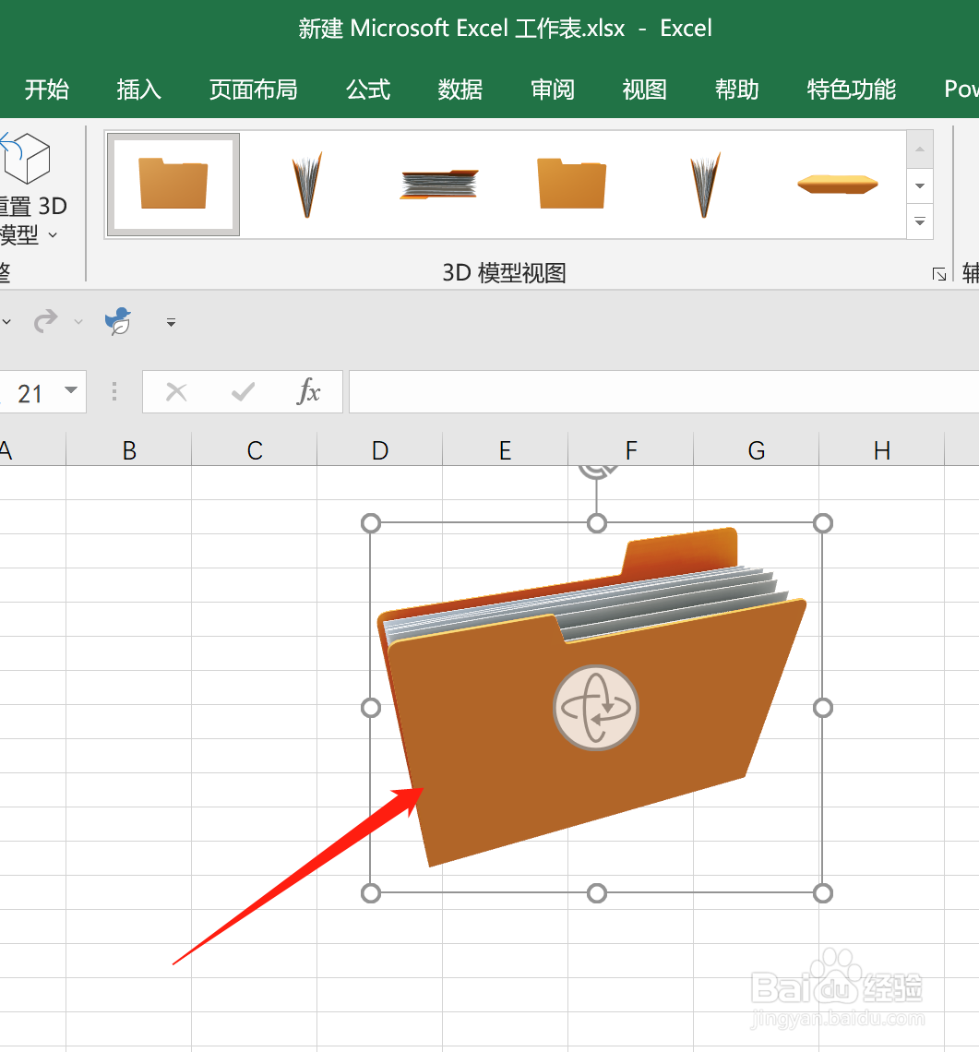Click the bottom-middle handle of the model

(x=596, y=893)
